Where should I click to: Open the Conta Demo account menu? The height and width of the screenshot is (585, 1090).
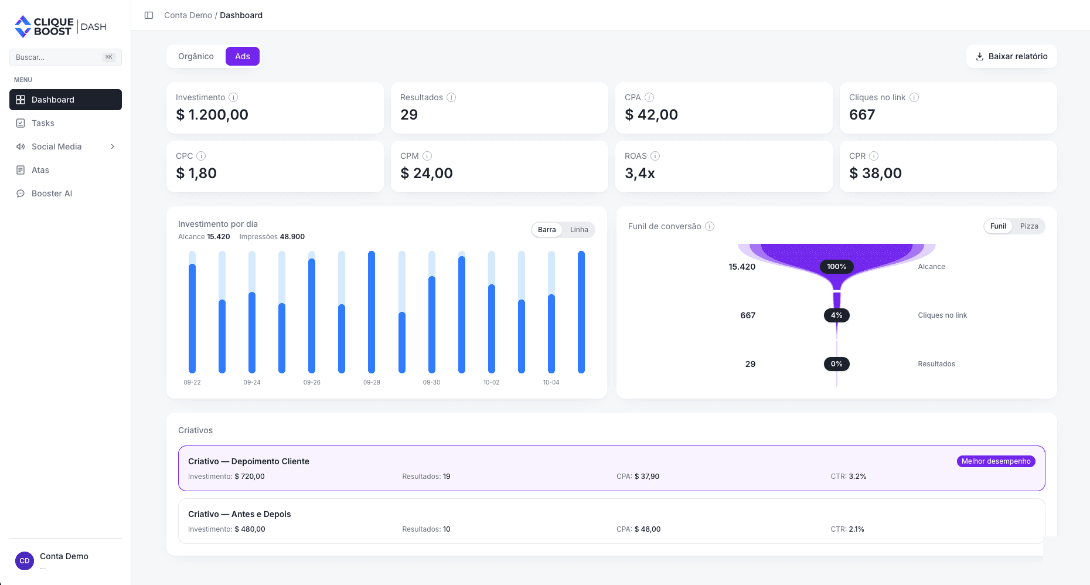[66, 560]
